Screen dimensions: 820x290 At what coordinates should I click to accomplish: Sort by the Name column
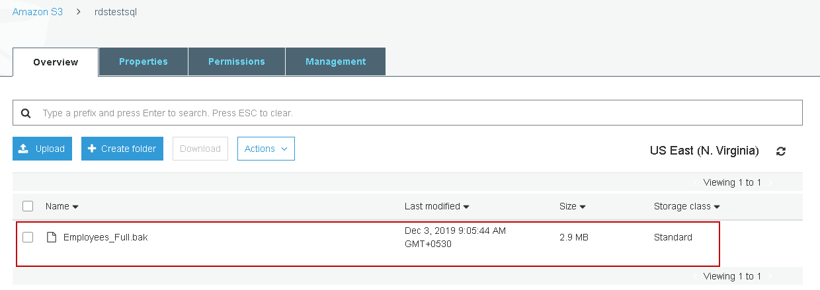pos(61,206)
